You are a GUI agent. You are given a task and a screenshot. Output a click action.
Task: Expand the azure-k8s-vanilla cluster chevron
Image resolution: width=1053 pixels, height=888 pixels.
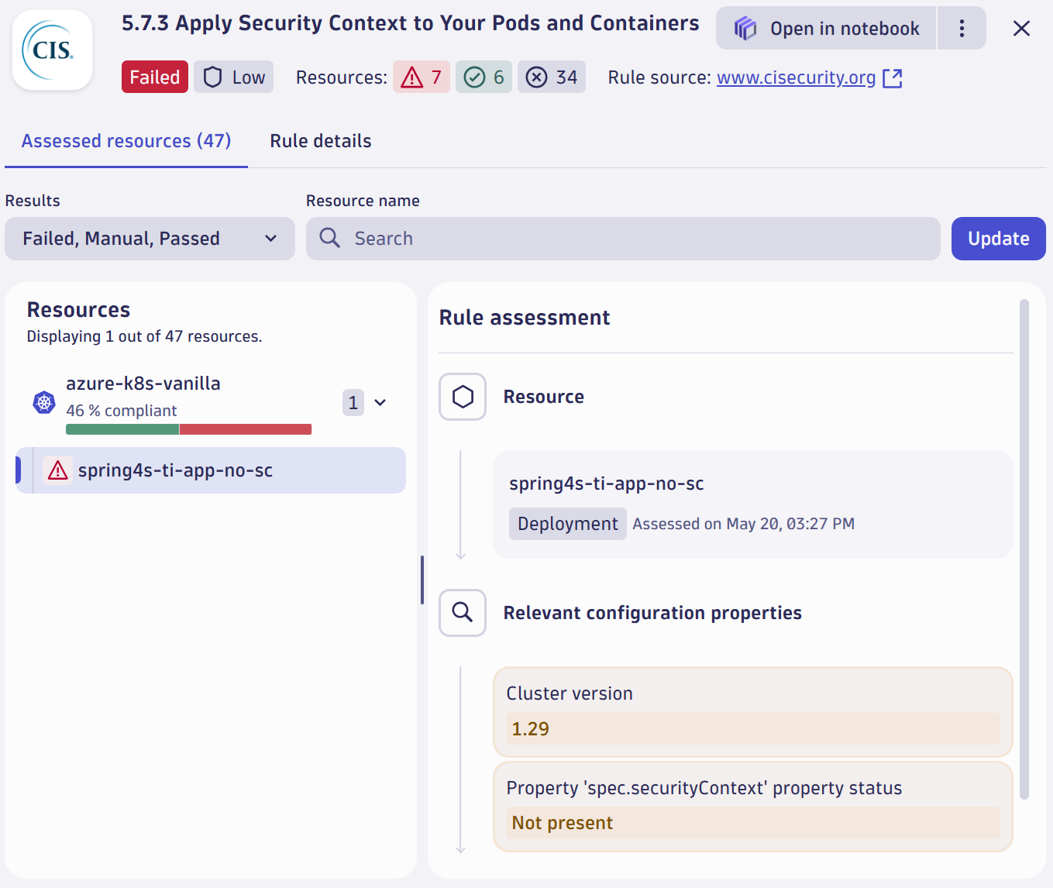(380, 402)
